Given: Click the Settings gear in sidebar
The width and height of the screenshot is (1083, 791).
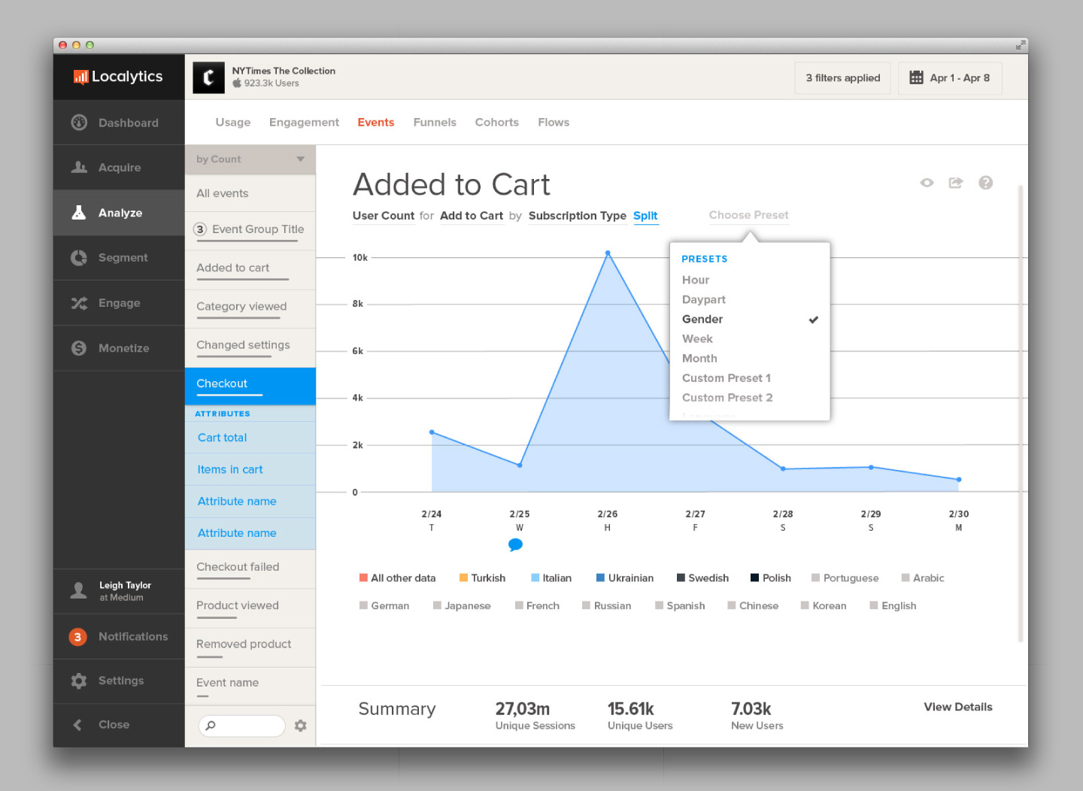Looking at the screenshot, I should [79, 680].
